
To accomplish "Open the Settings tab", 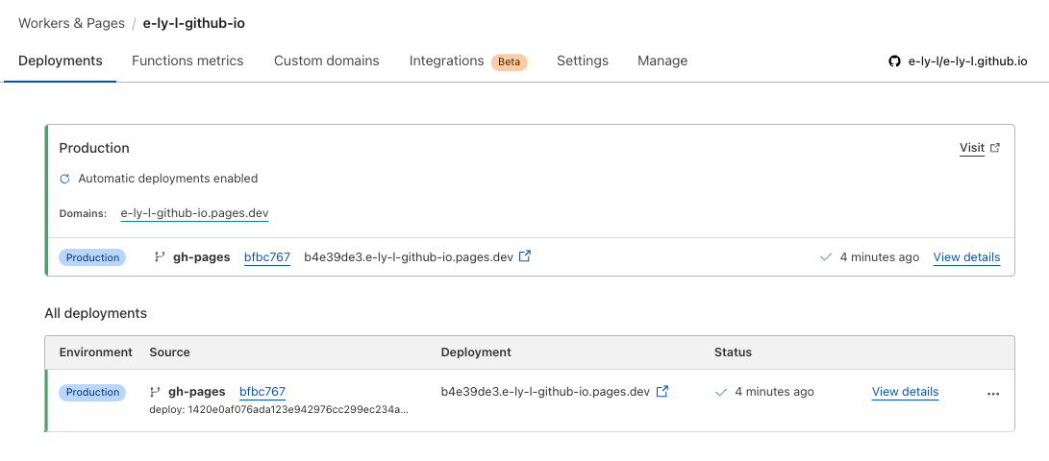I will point(582,61).
